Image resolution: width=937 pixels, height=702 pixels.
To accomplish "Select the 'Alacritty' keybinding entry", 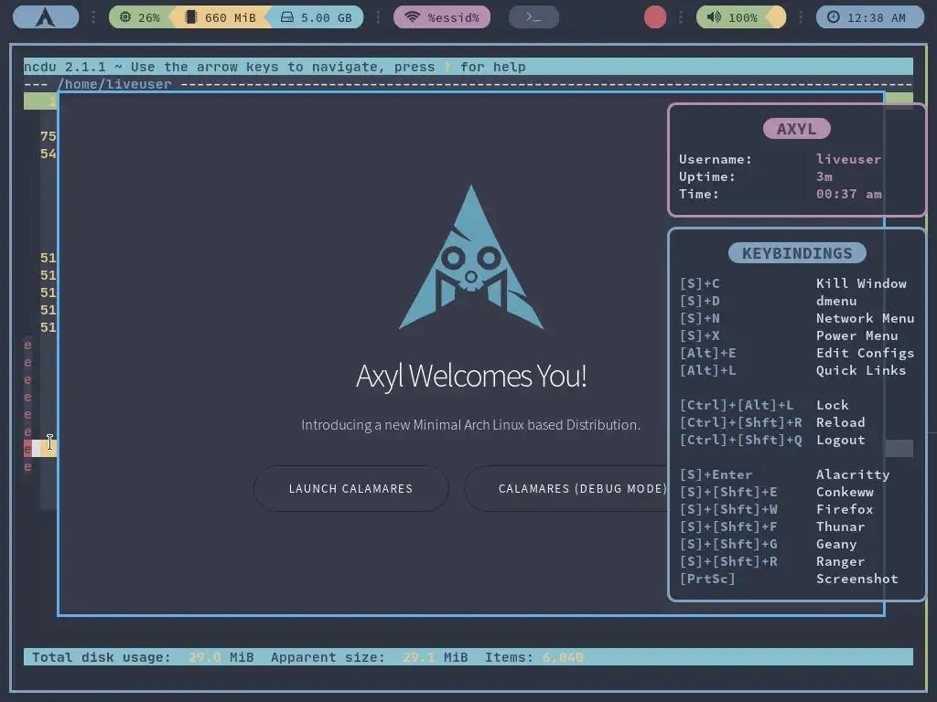I will click(x=853, y=474).
